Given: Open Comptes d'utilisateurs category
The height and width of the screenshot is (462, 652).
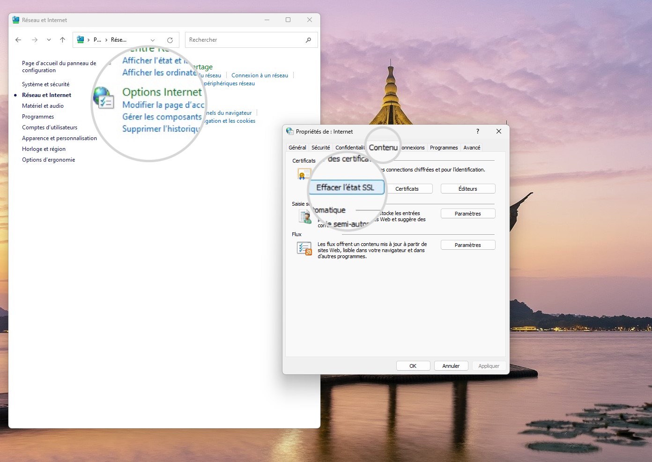Looking at the screenshot, I should click(50, 127).
